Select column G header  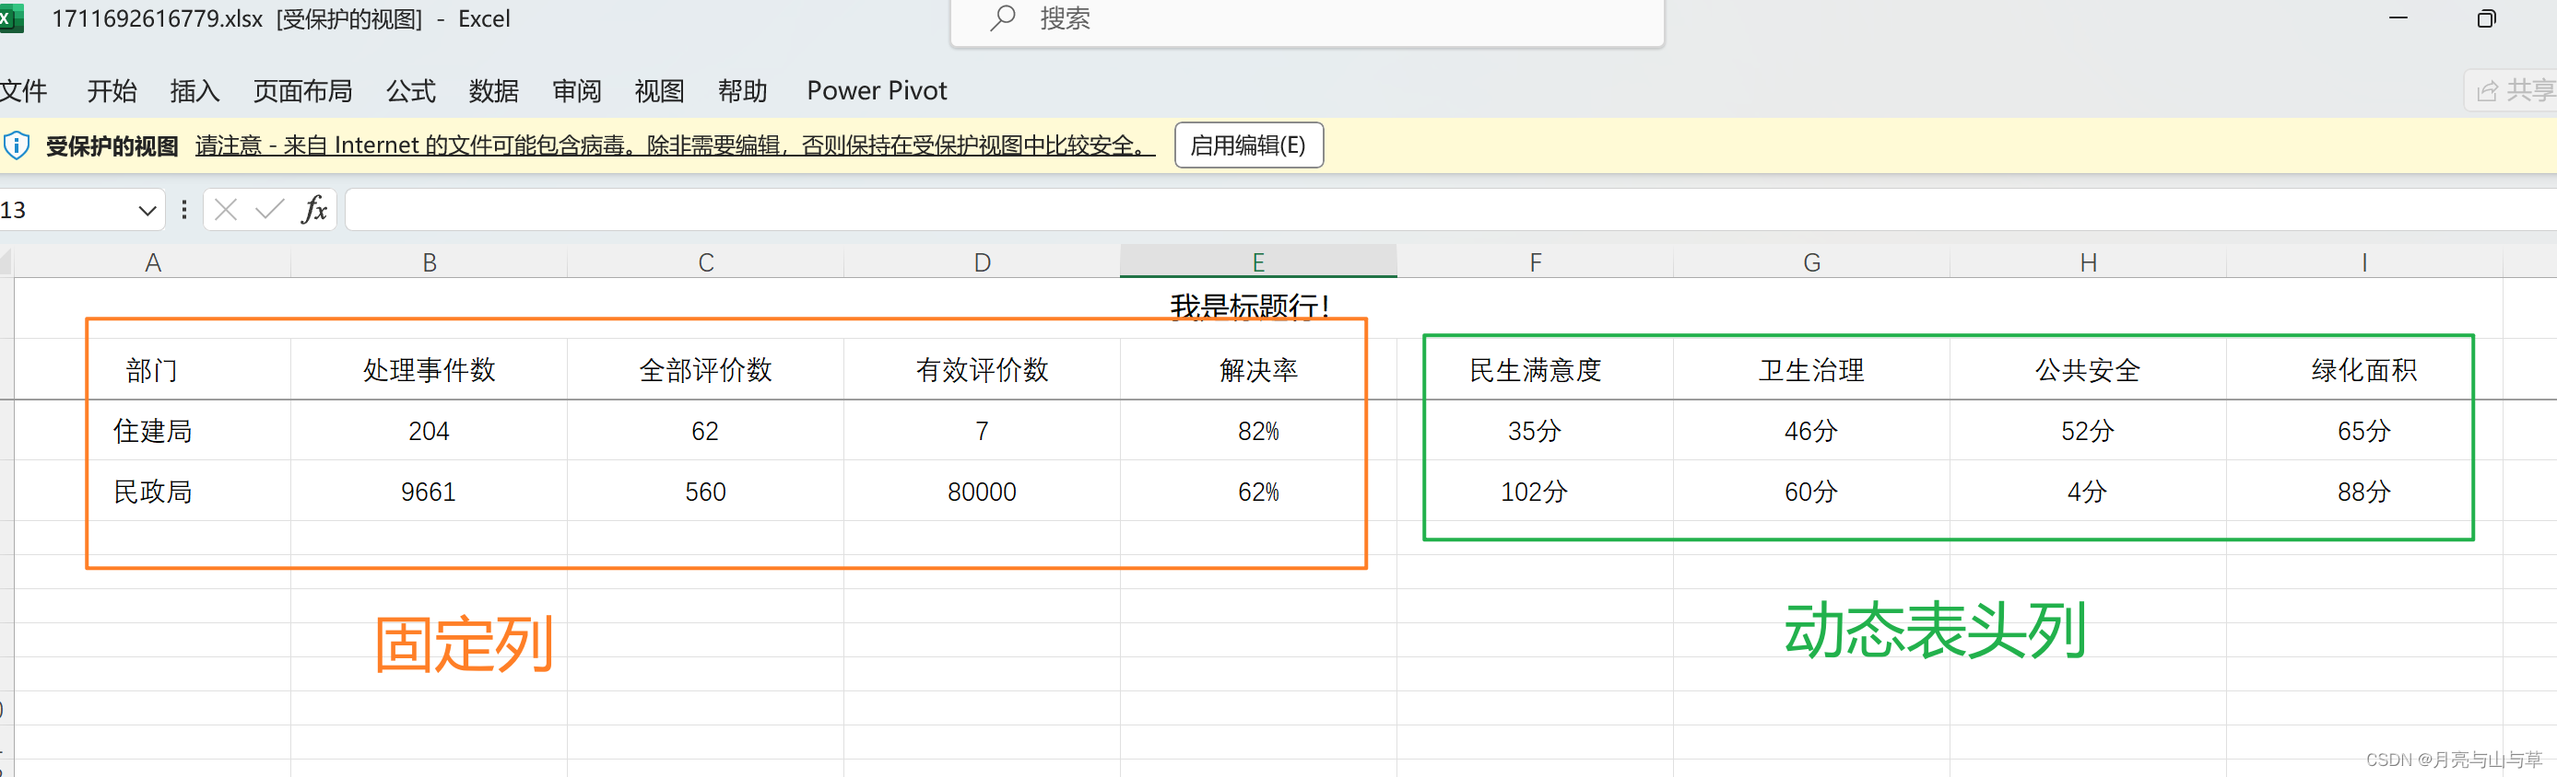(1811, 262)
